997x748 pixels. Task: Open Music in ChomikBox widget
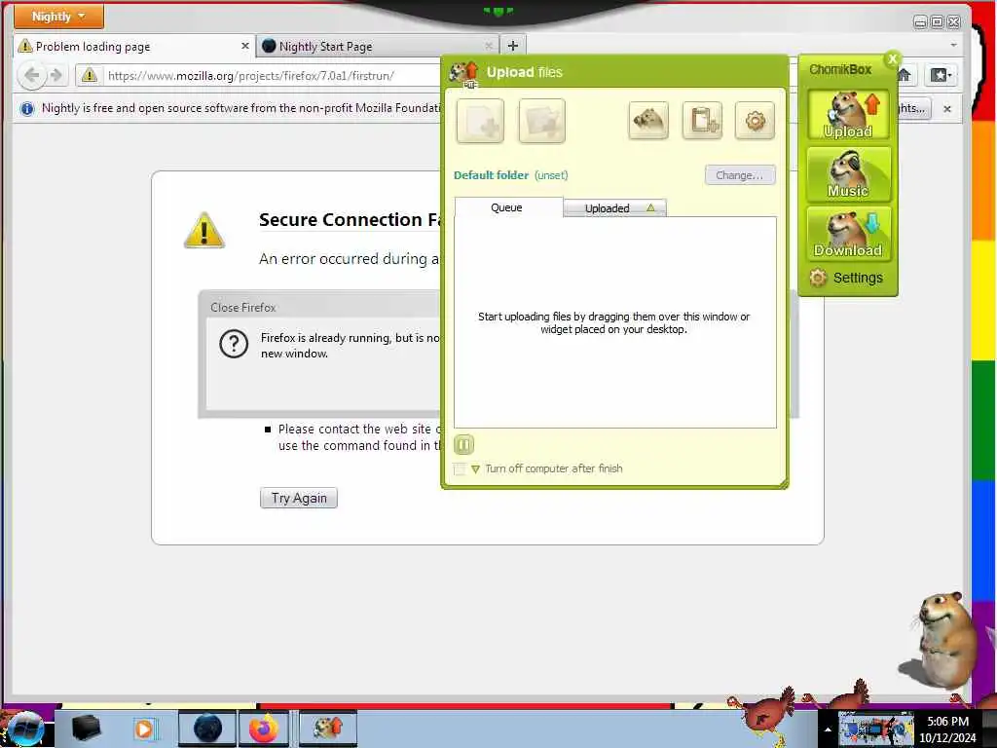(848, 173)
